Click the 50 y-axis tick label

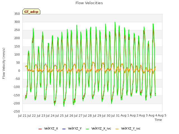point(18,63)
